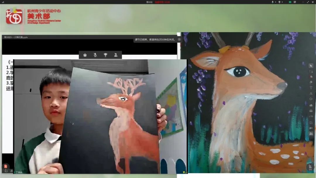Click the green screen-share icon in the top bar

point(290,2)
